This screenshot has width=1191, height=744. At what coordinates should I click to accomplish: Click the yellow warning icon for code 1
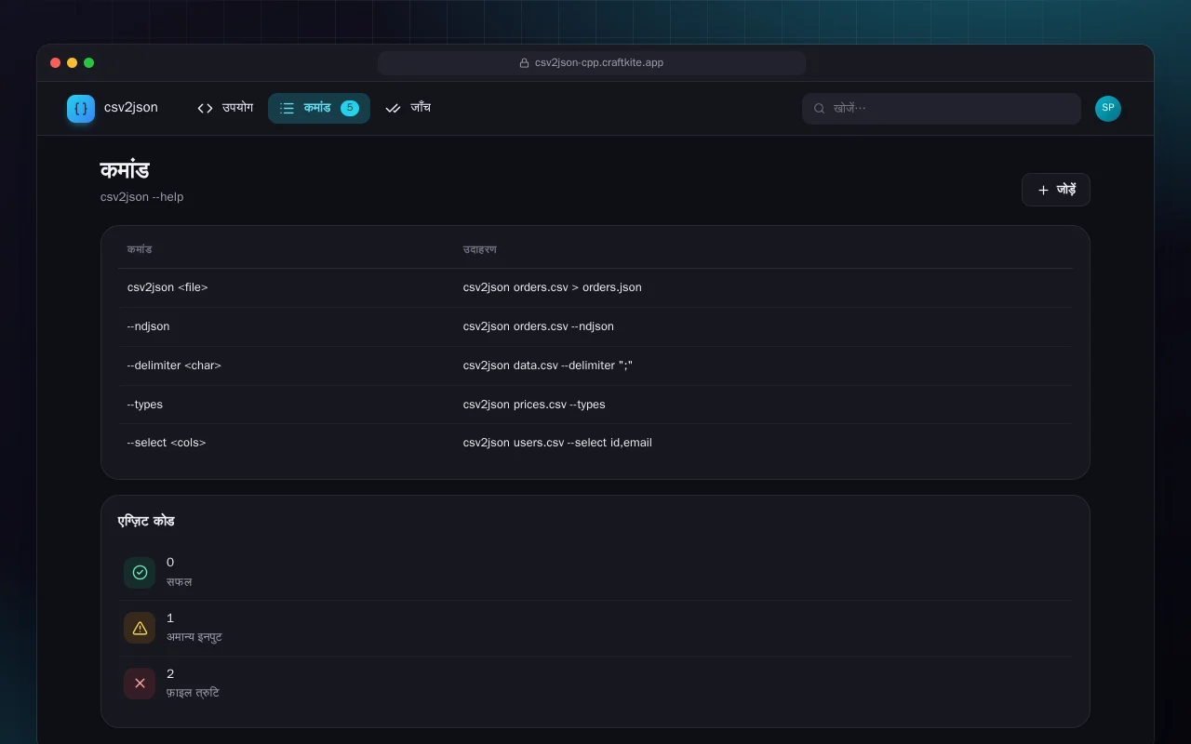pyautogui.click(x=140, y=629)
